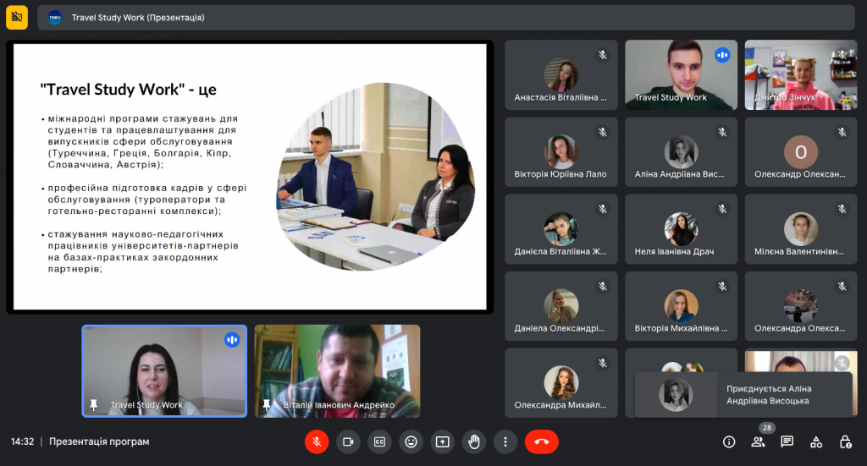This screenshot has height=466, width=867.
Task: Click the pinned Travel Study Work speaker tile
Action: tap(164, 370)
